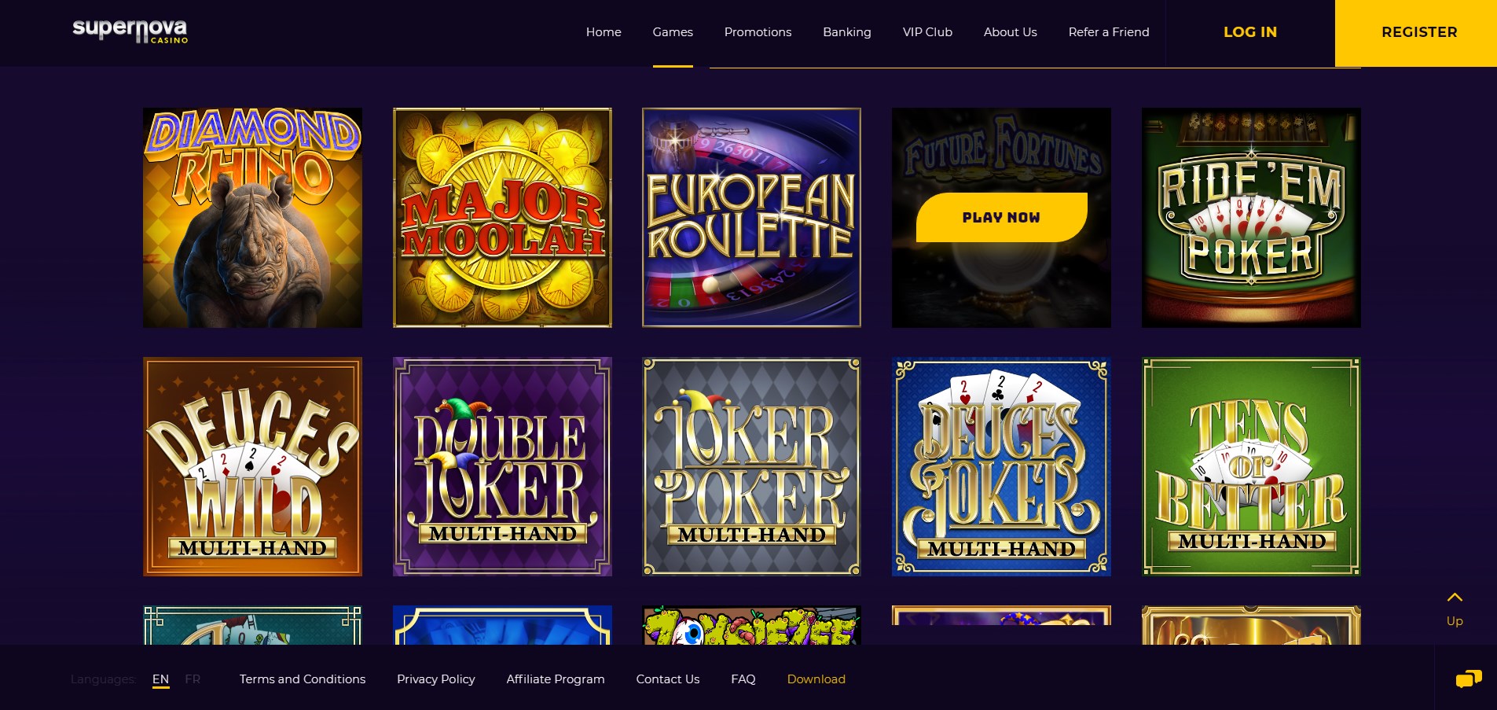Click Play Now on Future Fortunes

pyautogui.click(x=1002, y=217)
